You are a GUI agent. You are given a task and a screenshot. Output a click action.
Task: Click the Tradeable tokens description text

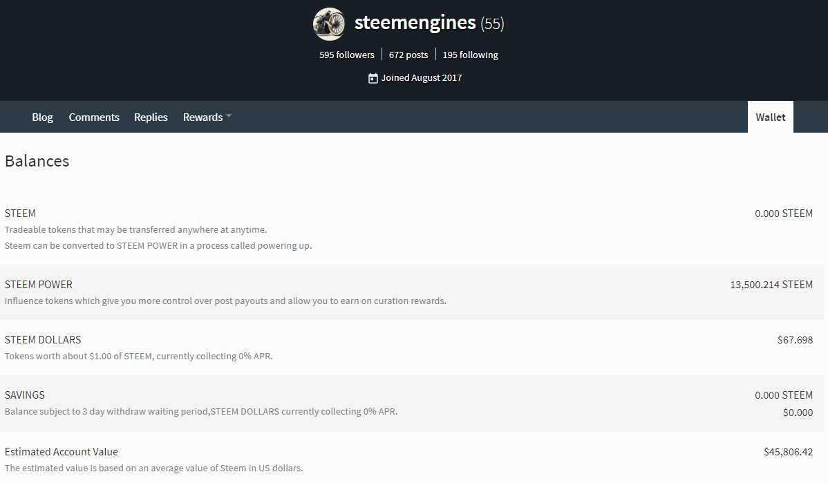click(x=135, y=229)
